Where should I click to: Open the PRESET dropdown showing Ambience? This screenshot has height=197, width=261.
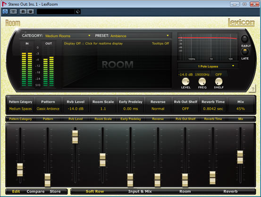click(x=140, y=36)
